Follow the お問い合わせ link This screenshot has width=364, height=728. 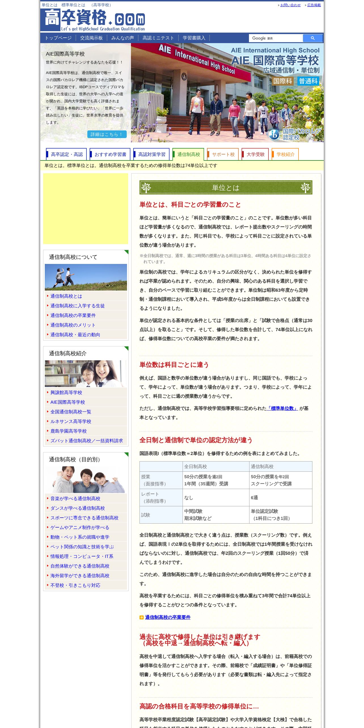tap(290, 5)
